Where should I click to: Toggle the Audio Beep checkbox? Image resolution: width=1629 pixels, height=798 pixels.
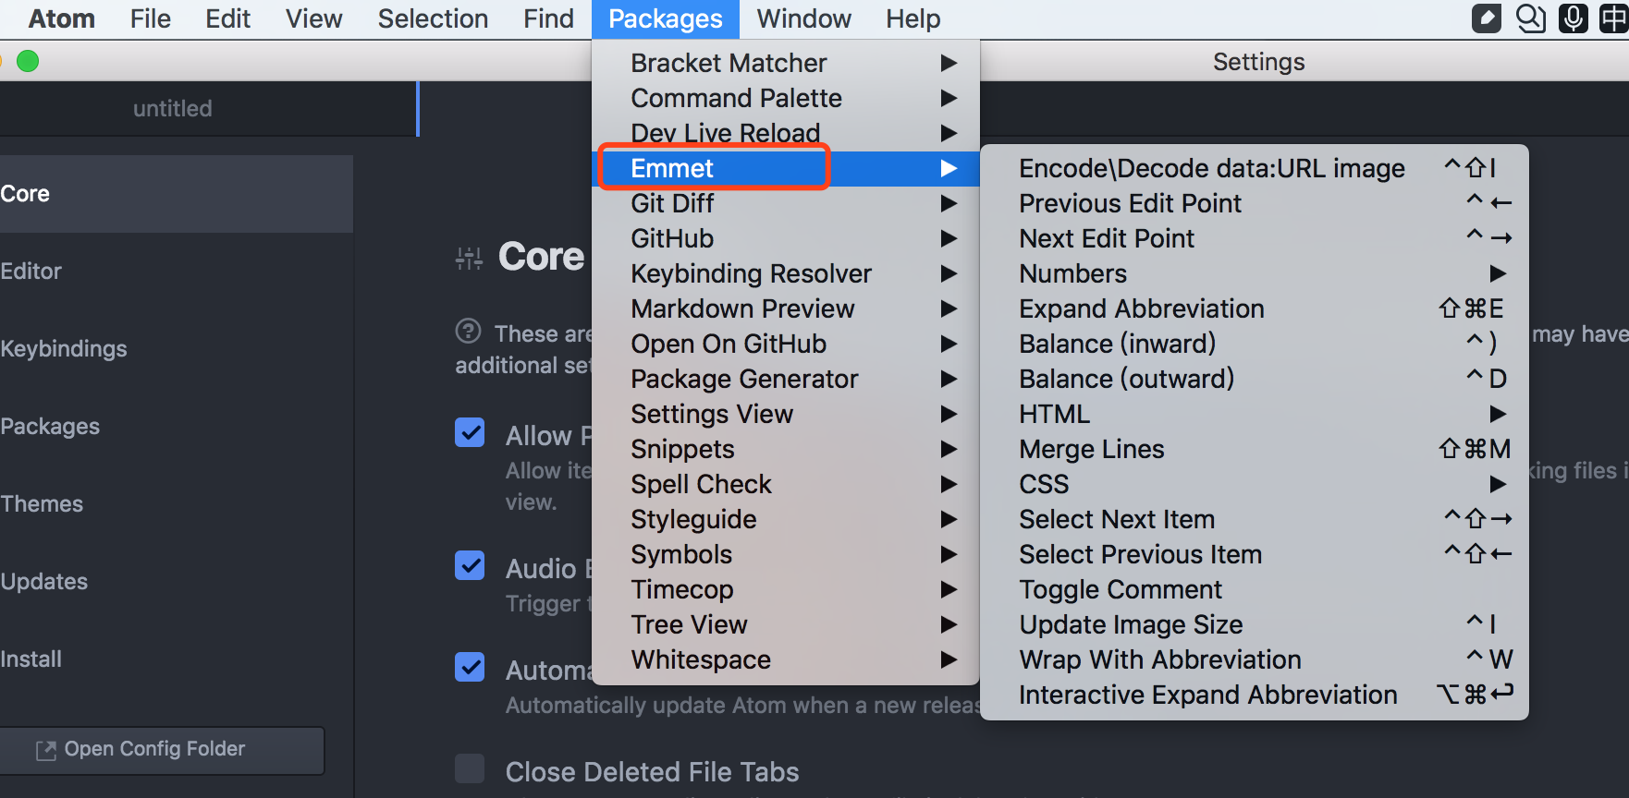pyautogui.click(x=470, y=565)
